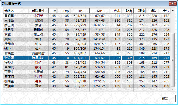Select the 鲁明星 row
This screenshot has width=178, height=105.
[87, 16]
